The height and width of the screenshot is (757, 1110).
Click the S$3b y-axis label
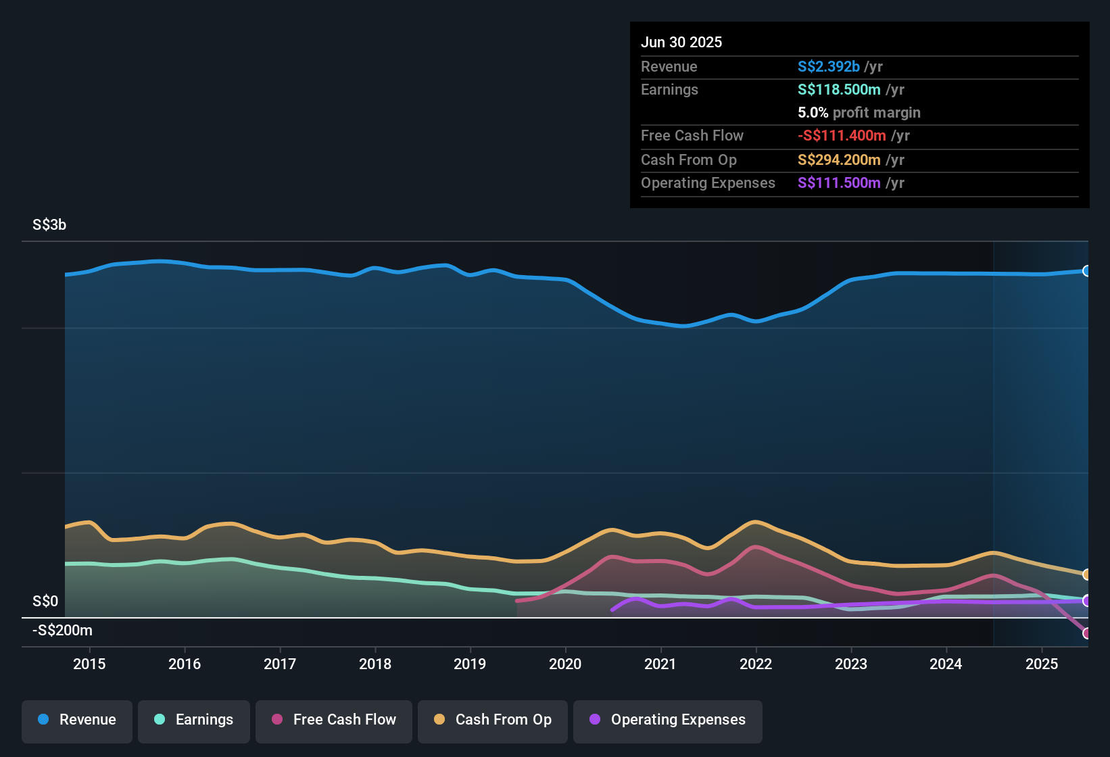49,224
